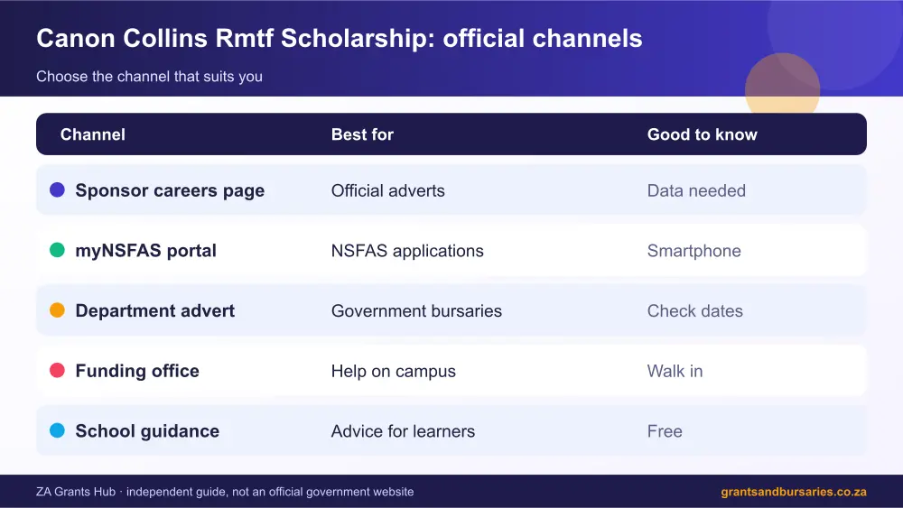Click the orange dot beside Department advert
903x508 pixels.
(x=57, y=310)
